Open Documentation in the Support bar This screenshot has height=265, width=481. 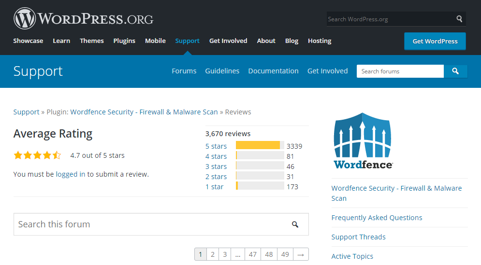(273, 71)
